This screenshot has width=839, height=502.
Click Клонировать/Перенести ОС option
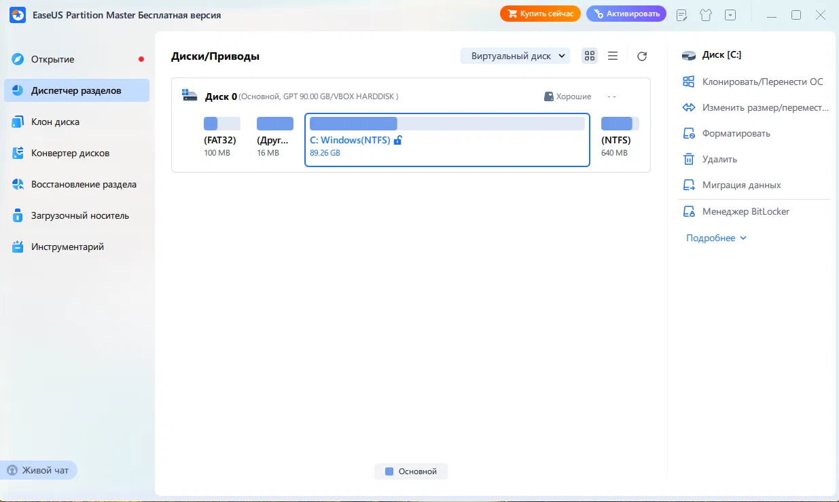pyautogui.click(x=754, y=82)
